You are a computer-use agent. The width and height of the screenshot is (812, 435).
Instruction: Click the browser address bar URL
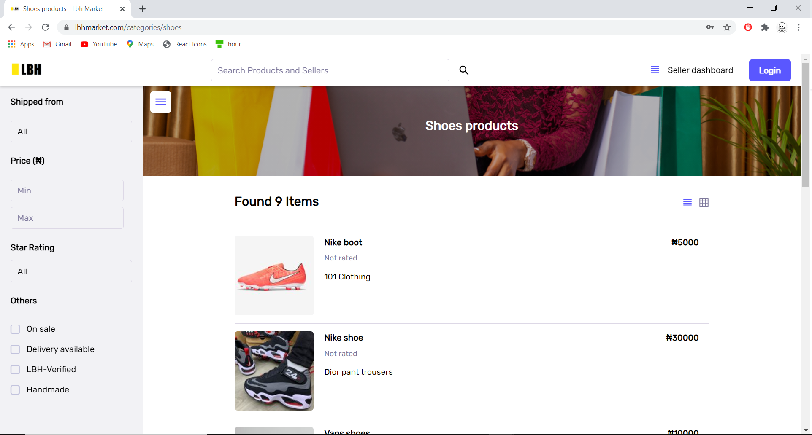[128, 27]
